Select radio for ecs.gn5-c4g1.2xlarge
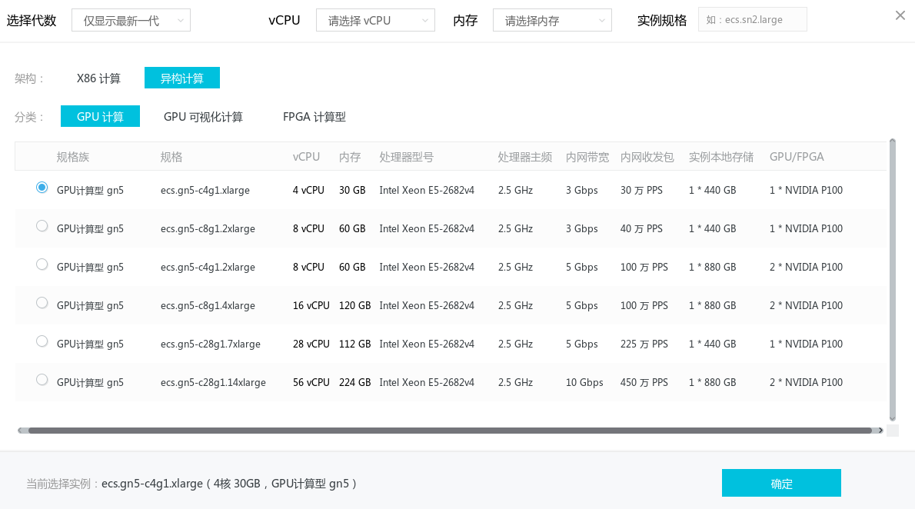This screenshot has height=509, width=915. pos(42,264)
